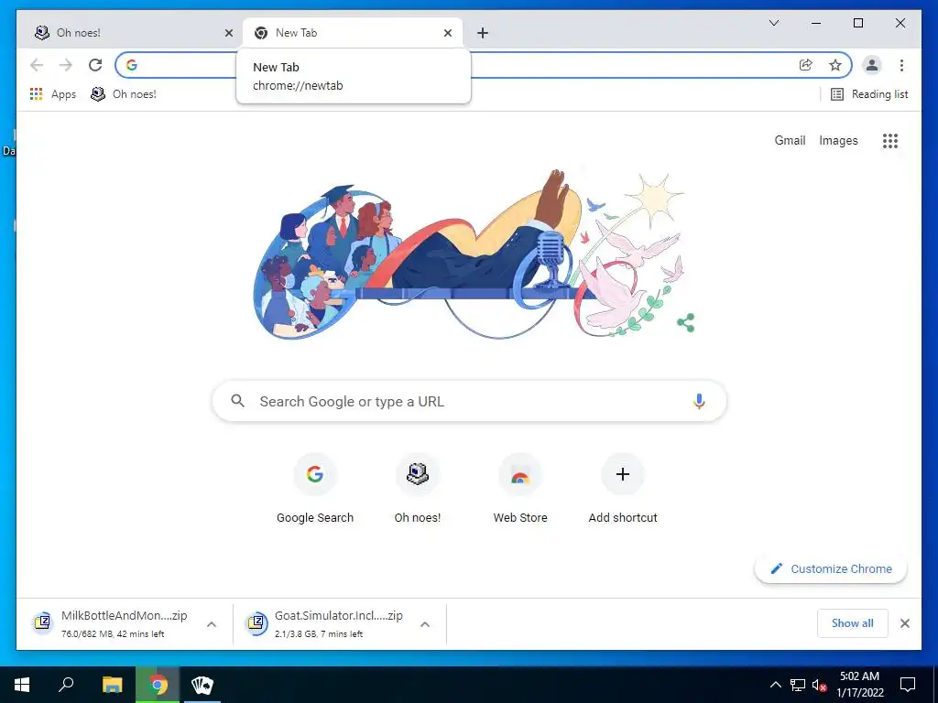Screen dimensions: 938x703
Task: Expand options for Goat.Simulator zip download
Action: [425, 624]
